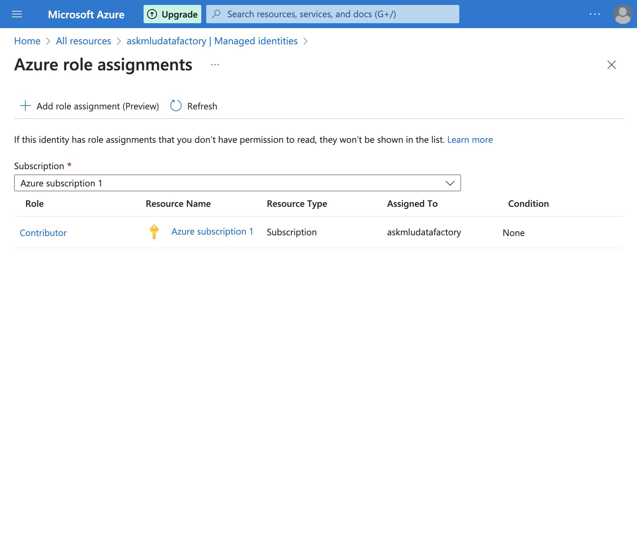
Task: Click the chevron between Home and All resources
Action: 48,41
